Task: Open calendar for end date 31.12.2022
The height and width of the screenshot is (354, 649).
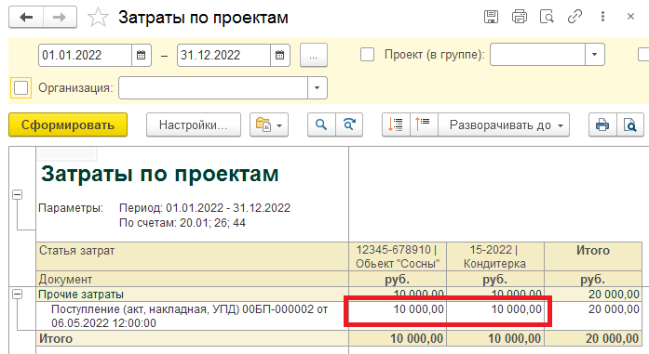Action: [279, 55]
